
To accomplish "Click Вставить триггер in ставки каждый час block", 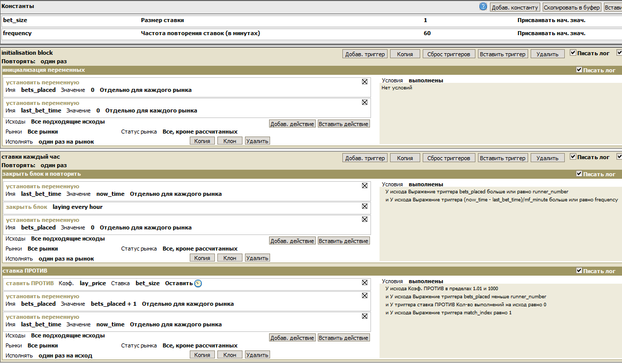I will [x=503, y=158].
